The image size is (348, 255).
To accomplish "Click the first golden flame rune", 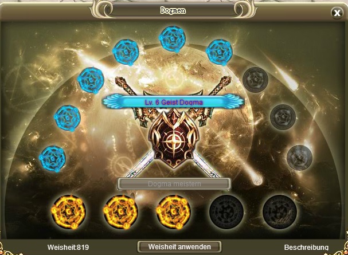I will click(68, 212).
